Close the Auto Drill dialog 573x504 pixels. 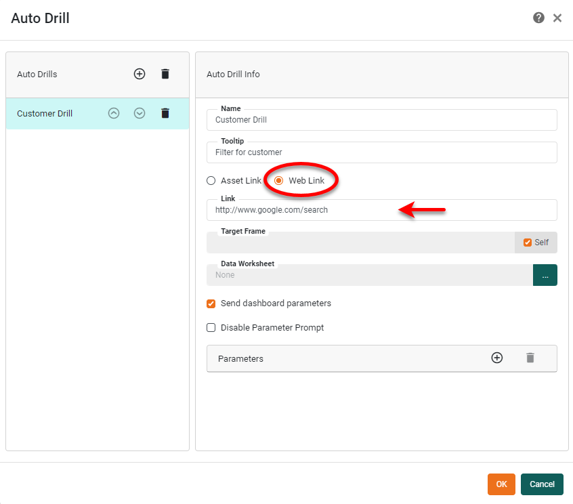557,18
